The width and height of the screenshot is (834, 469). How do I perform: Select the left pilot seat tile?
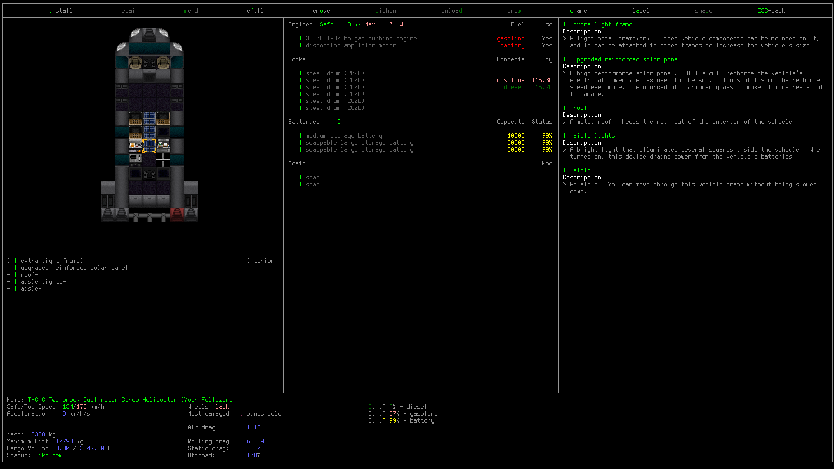click(136, 63)
